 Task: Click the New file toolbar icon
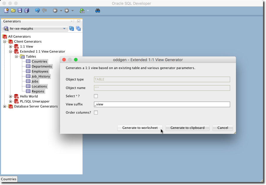coord(6,11)
